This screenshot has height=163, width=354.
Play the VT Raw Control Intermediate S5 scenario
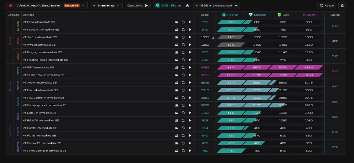[190, 98]
